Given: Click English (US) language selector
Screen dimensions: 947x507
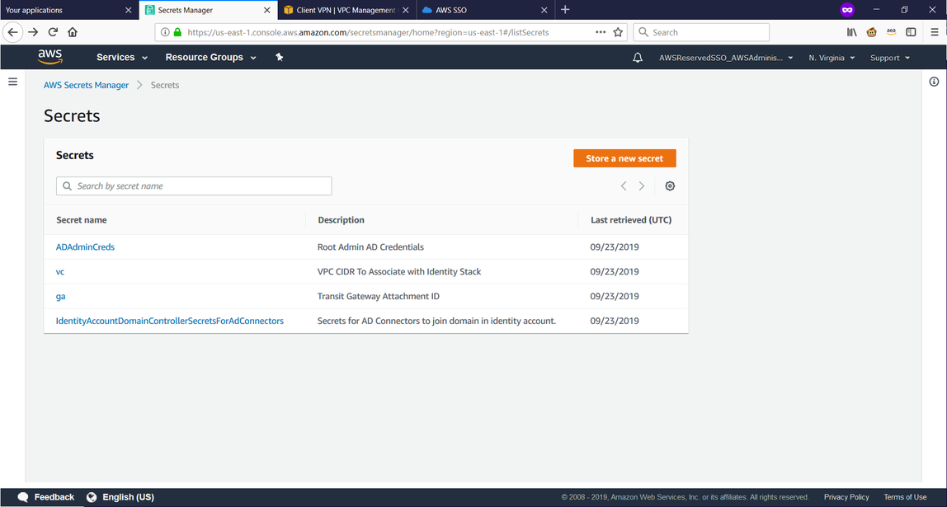Looking at the screenshot, I should coord(128,497).
